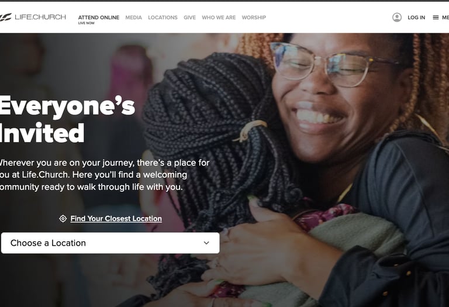Click the Live Now label under Attend Online
This screenshot has width=449, height=307.
click(x=86, y=23)
